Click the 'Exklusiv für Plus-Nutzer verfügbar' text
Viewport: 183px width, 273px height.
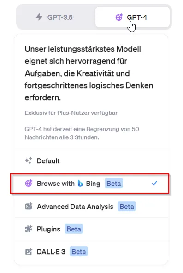(x=71, y=113)
